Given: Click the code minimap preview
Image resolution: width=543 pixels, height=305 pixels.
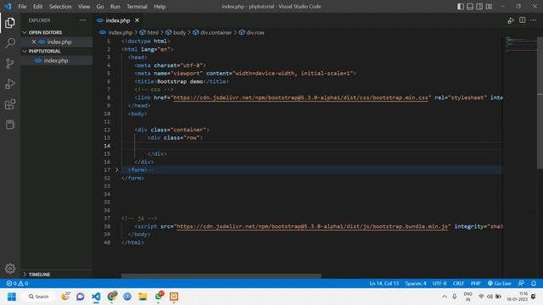Looking at the screenshot, I should tap(520, 44).
